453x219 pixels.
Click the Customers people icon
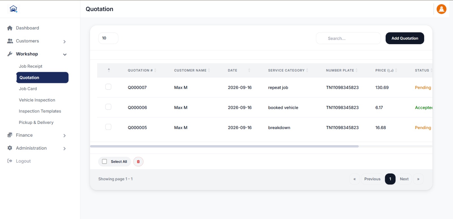[x=10, y=41]
